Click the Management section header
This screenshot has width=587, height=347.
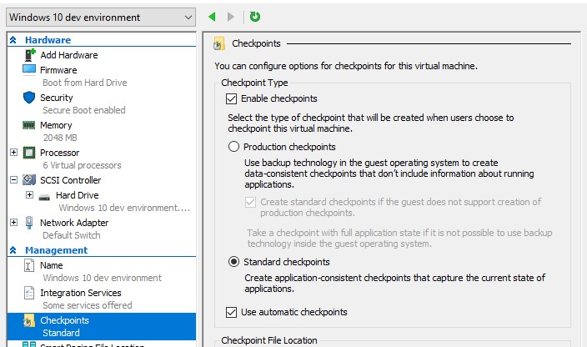56,250
